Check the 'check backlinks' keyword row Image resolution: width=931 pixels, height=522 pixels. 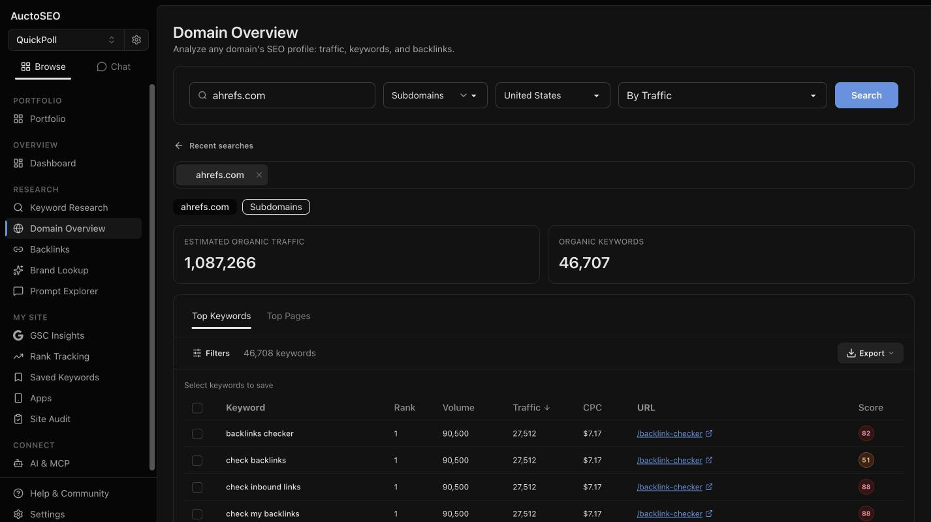click(197, 461)
